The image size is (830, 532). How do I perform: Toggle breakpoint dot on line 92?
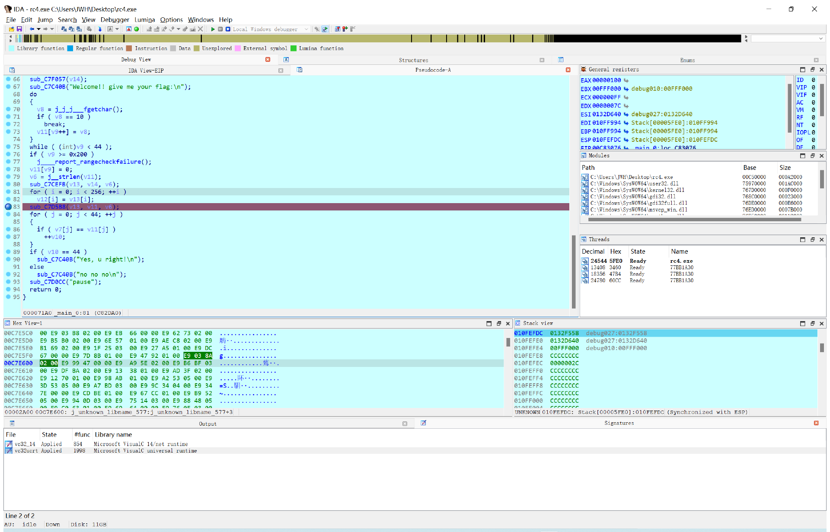8,274
